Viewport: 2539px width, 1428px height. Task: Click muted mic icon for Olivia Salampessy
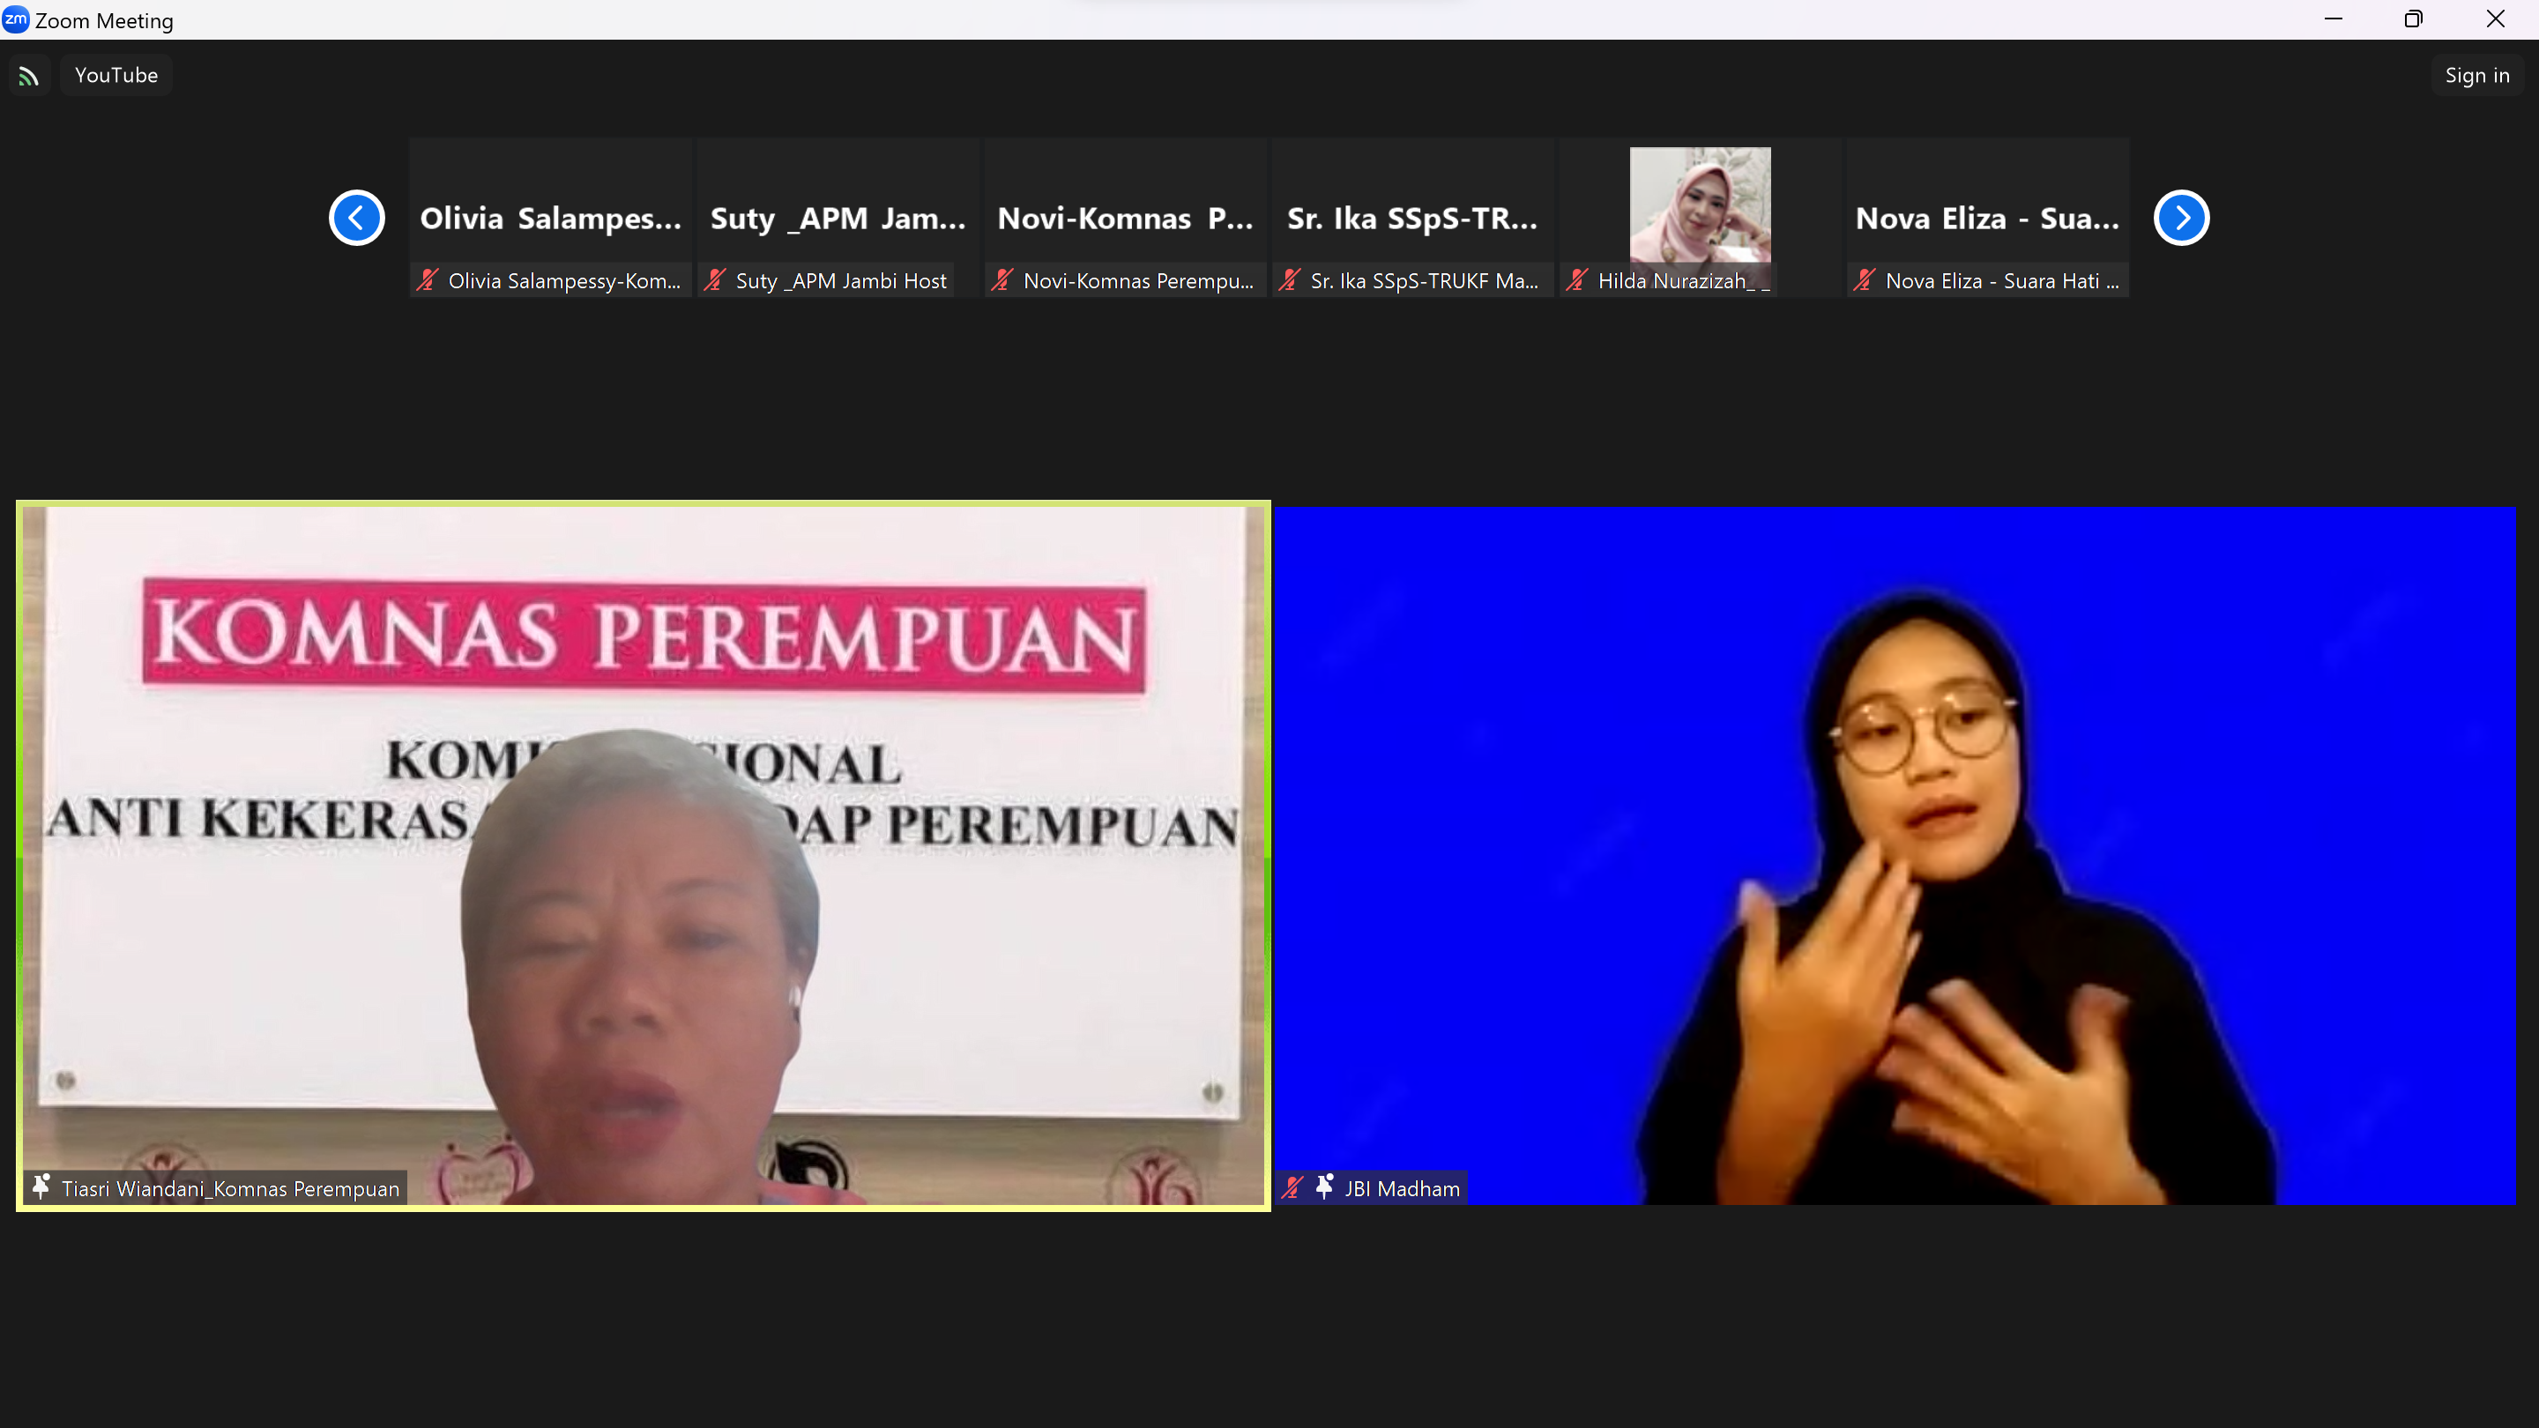(x=428, y=281)
